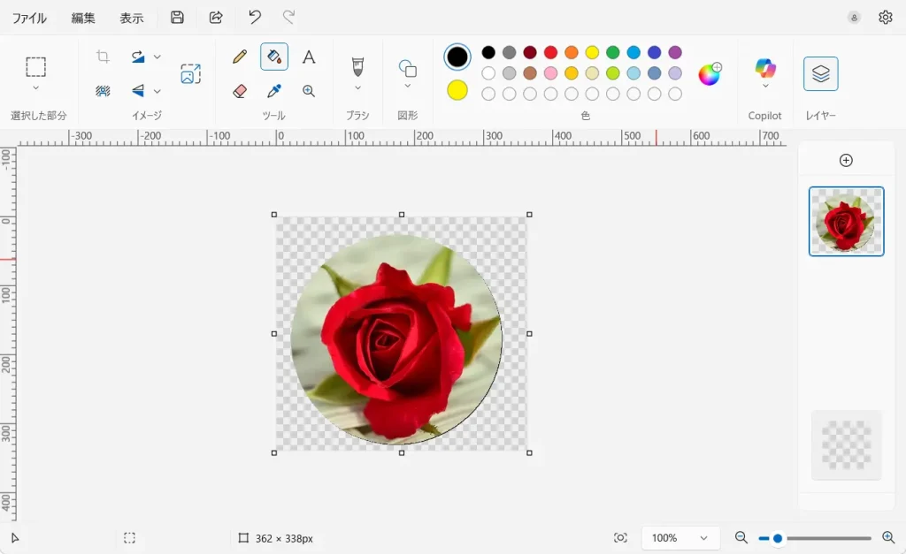Click the Crop icon

click(x=103, y=57)
